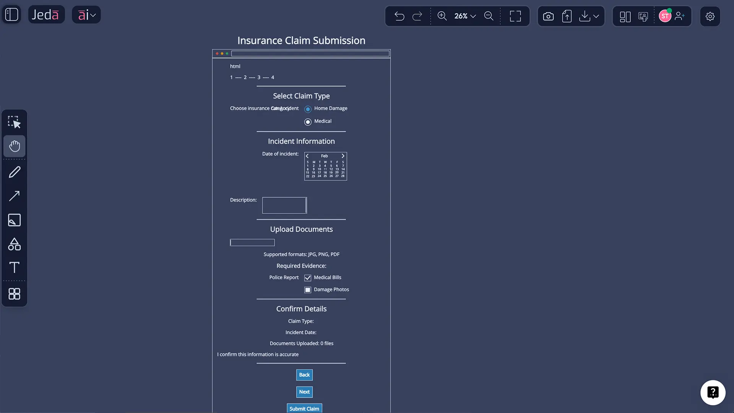The height and width of the screenshot is (413, 734).
Task: Enable the Damage Photos checkbox
Action: (x=308, y=290)
